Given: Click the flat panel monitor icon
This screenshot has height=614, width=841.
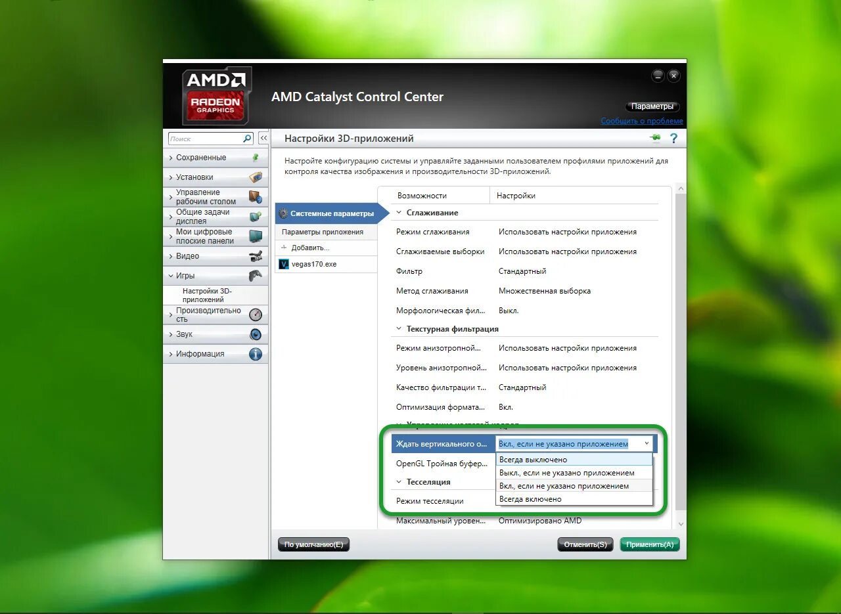Looking at the screenshot, I should (256, 236).
